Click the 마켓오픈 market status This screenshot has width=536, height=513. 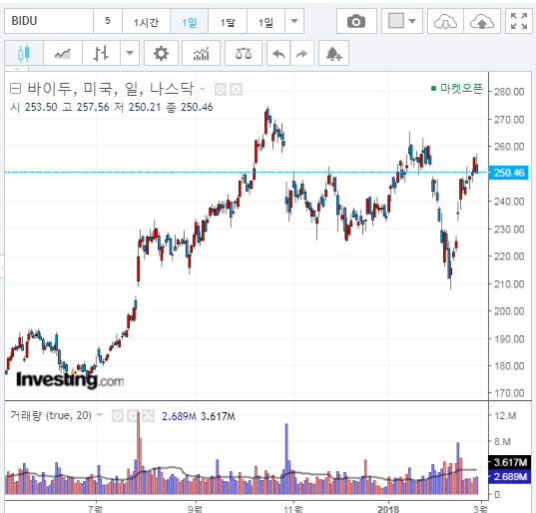[x=457, y=89]
